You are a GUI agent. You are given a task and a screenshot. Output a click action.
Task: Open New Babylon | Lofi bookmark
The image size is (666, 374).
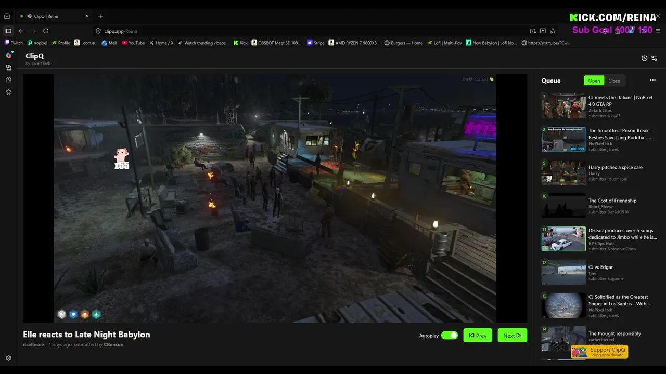point(491,43)
